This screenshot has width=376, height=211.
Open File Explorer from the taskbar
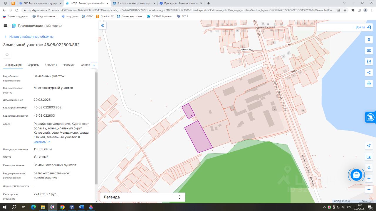tap(43, 207)
